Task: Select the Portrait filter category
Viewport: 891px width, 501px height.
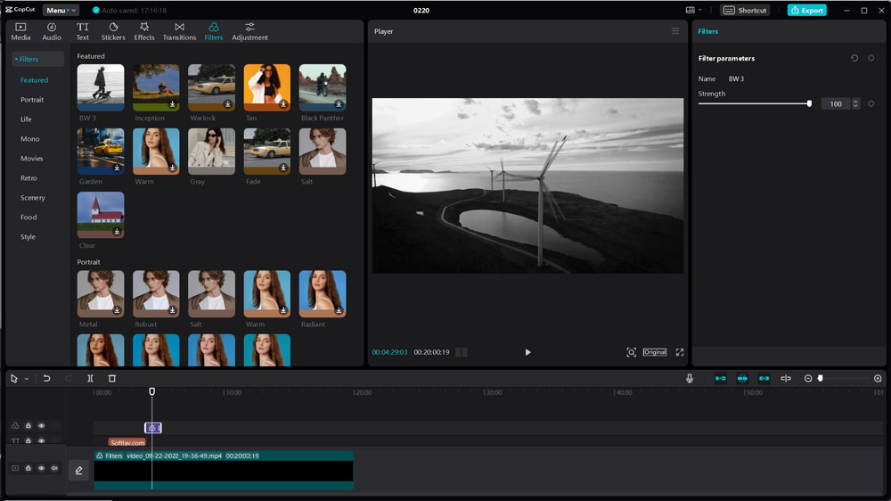Action: coord(32,100)
